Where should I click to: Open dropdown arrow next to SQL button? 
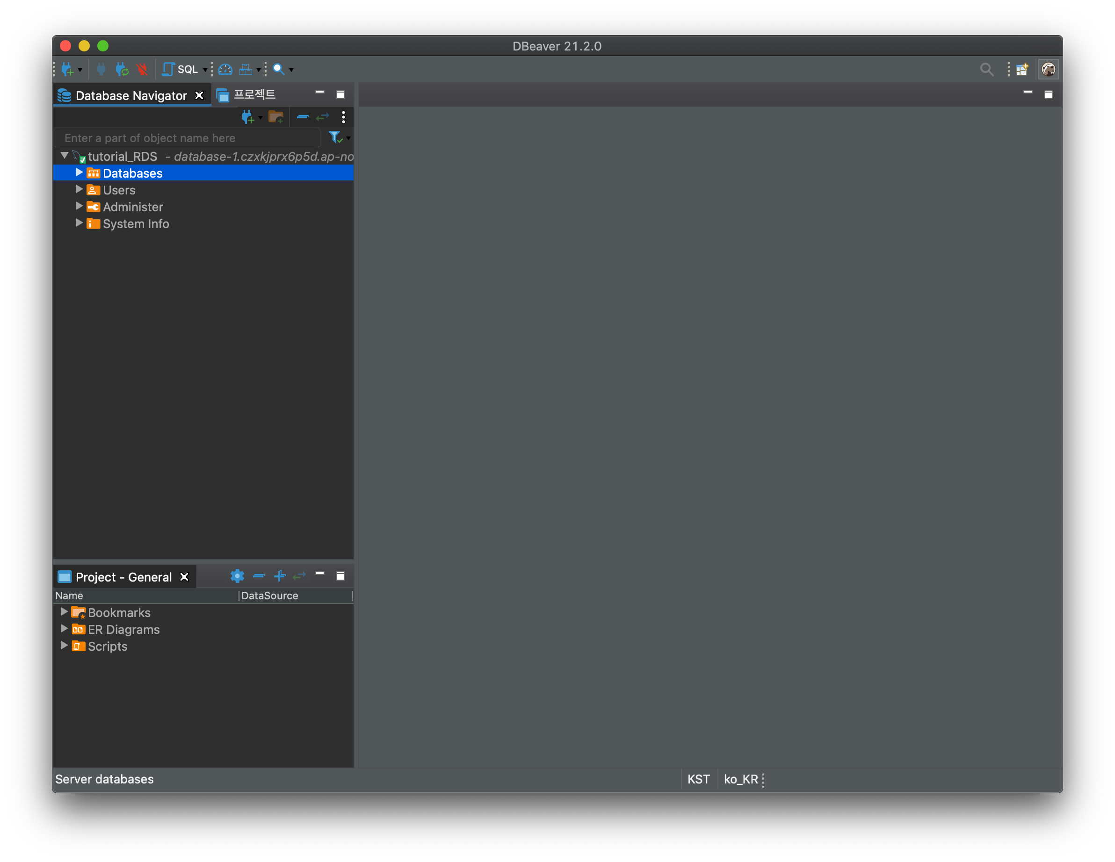click(x=205, y=70)
